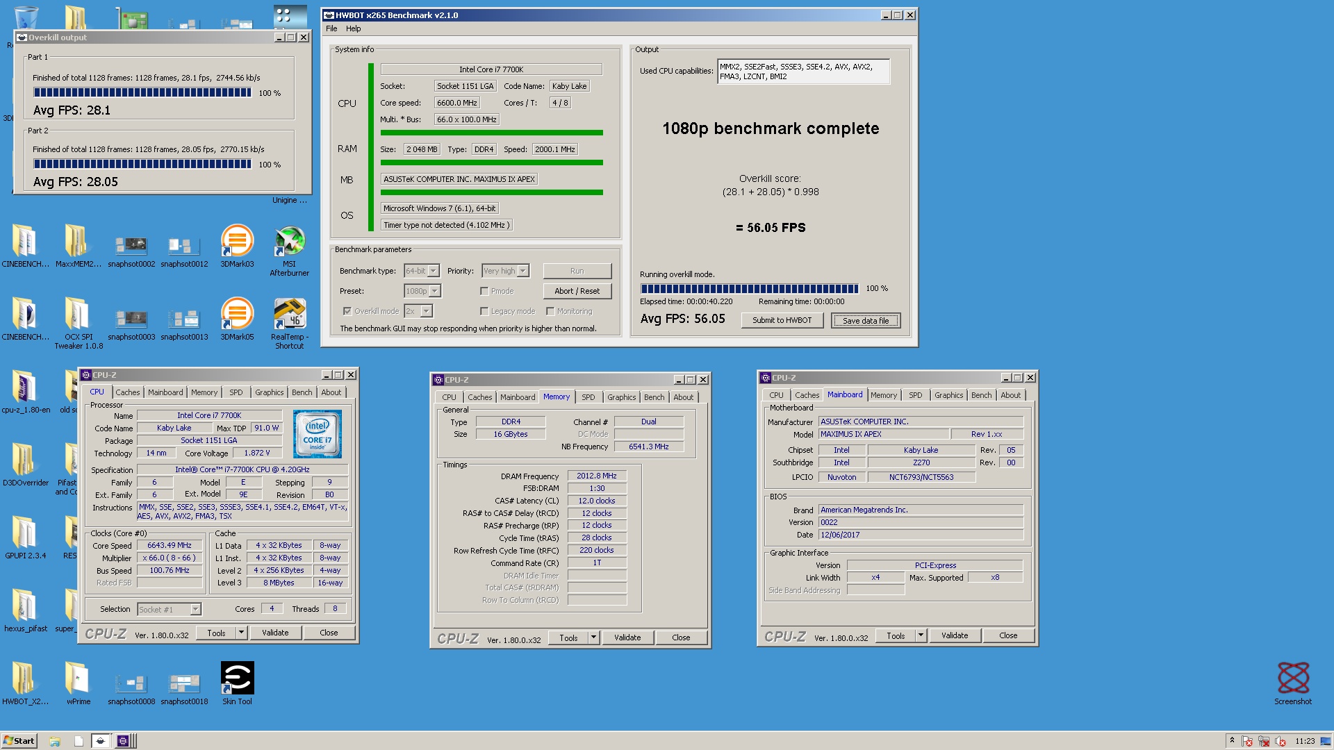Open the hexus_pifast folder
Viewport: 1334px width, 750px height.
[x=26, y=610]
